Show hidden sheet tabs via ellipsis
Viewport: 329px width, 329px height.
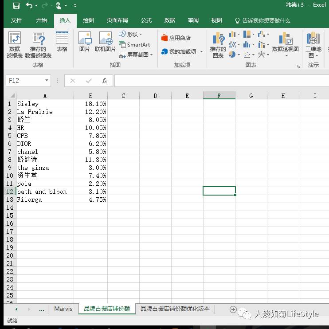point(42,309)
